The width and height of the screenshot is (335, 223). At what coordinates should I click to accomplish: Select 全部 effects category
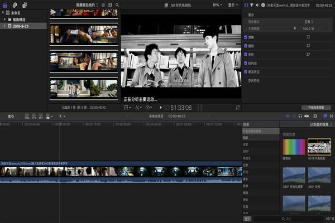(x=245, y=144)
